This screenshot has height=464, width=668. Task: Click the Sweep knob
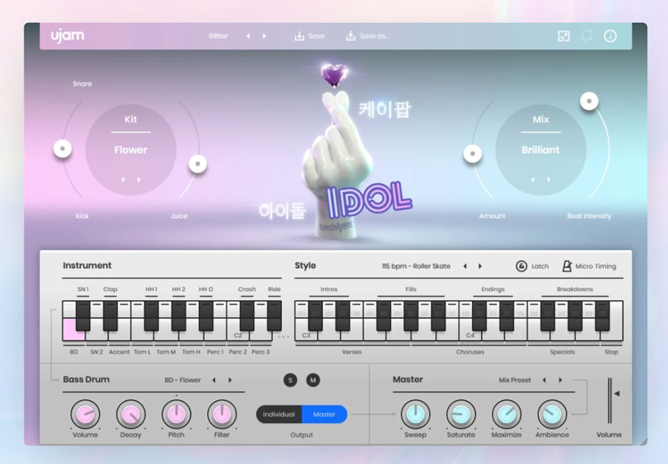(x=416, y=414)
